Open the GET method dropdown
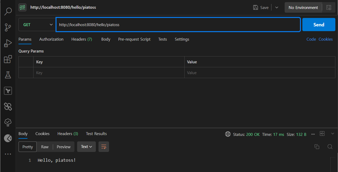The height and width of the screenshot is (172, 338). click(37, 25)
